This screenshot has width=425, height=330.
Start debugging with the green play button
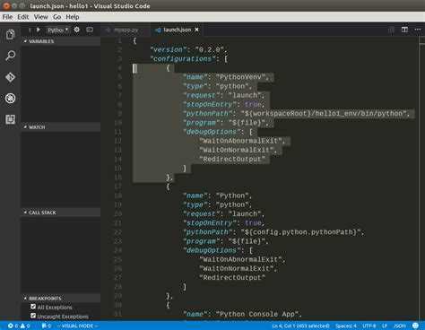click(39, 30)
